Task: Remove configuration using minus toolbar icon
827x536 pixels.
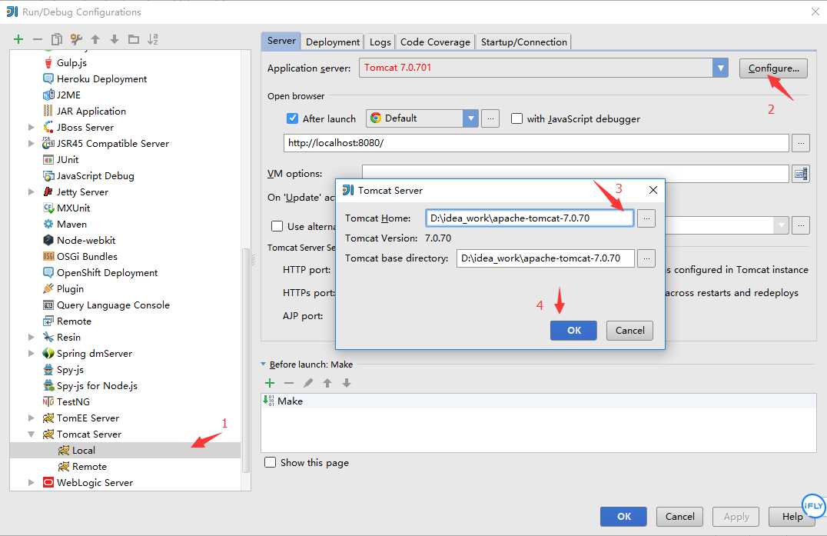Action: pyautogui.click(x=38, y=39)
